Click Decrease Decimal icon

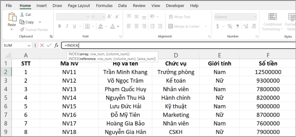[x=253, y=26]
